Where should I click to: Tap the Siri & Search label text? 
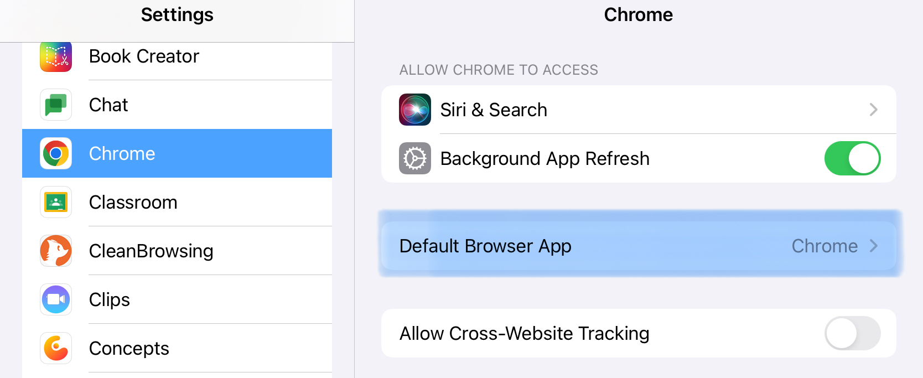pyautogui.click(x=494, y=110)
